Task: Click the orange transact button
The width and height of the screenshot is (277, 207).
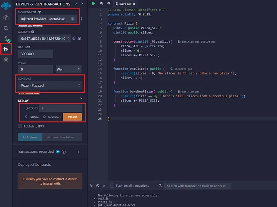Action: (72, 117)
